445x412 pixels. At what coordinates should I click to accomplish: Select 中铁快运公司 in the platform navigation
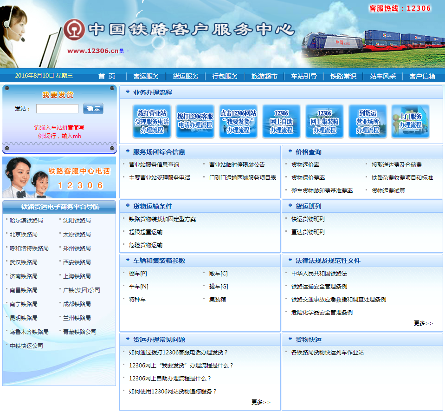pos(26,346)
